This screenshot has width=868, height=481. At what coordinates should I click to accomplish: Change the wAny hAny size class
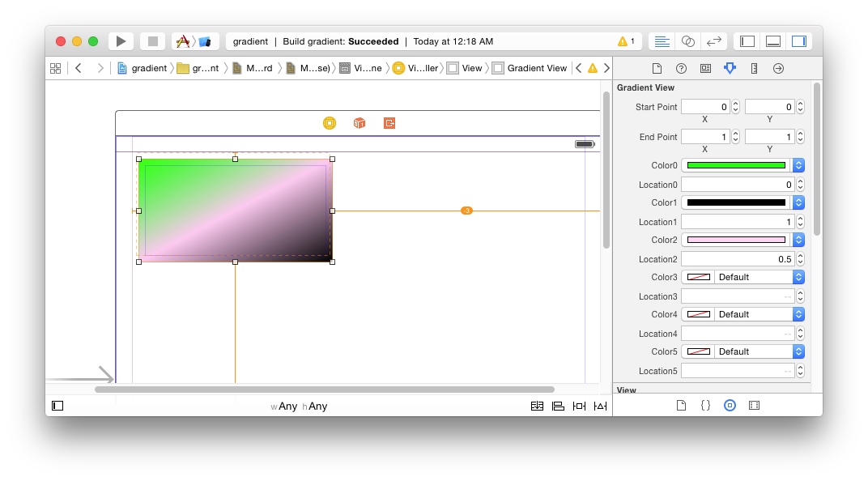[299, 407]
